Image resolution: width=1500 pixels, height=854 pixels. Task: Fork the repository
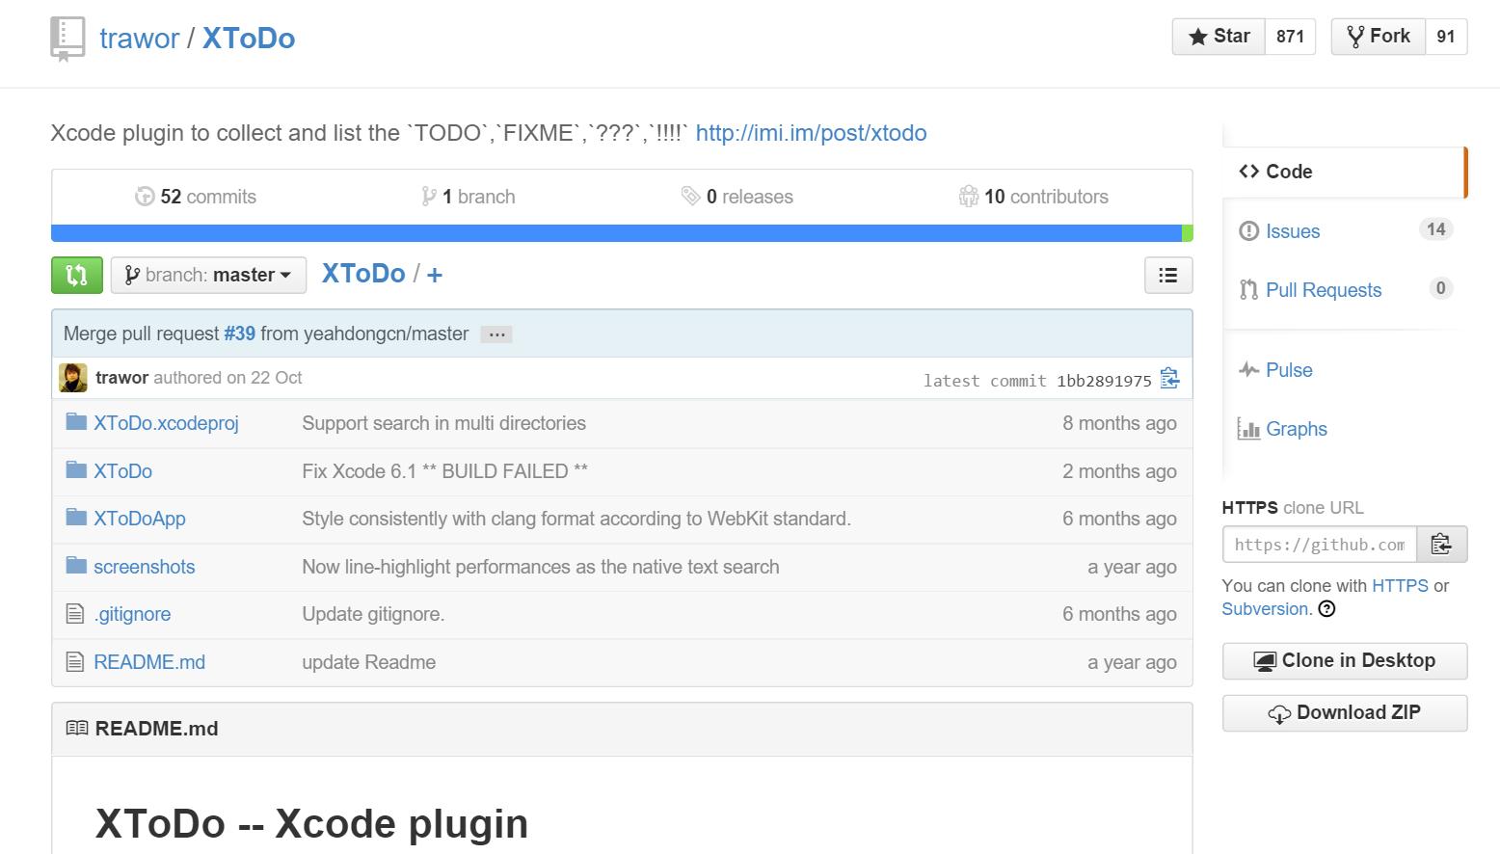tap(1378, 37)
